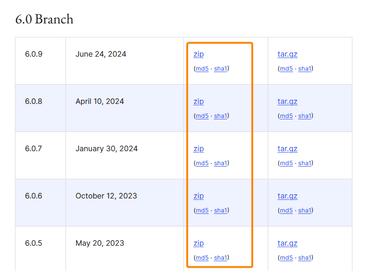Download the 6.0.6 zip file
This screenshot has height=271, width=366.
coord(198,196)
